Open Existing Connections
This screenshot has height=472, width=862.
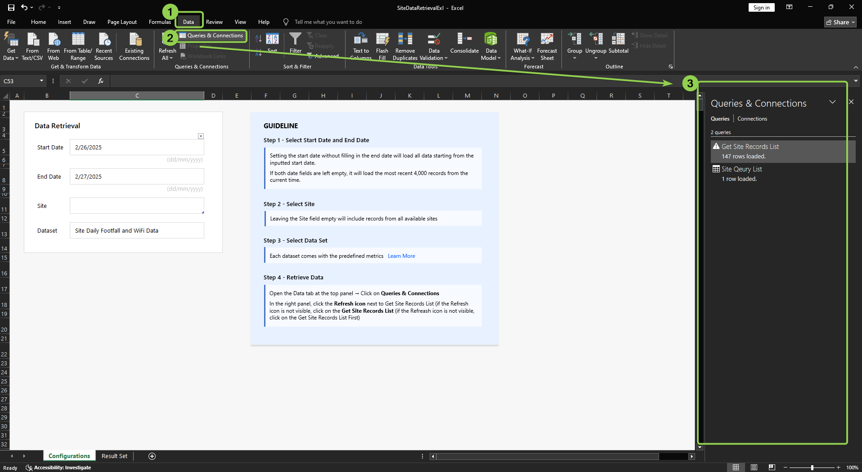[x=134, y=46]
